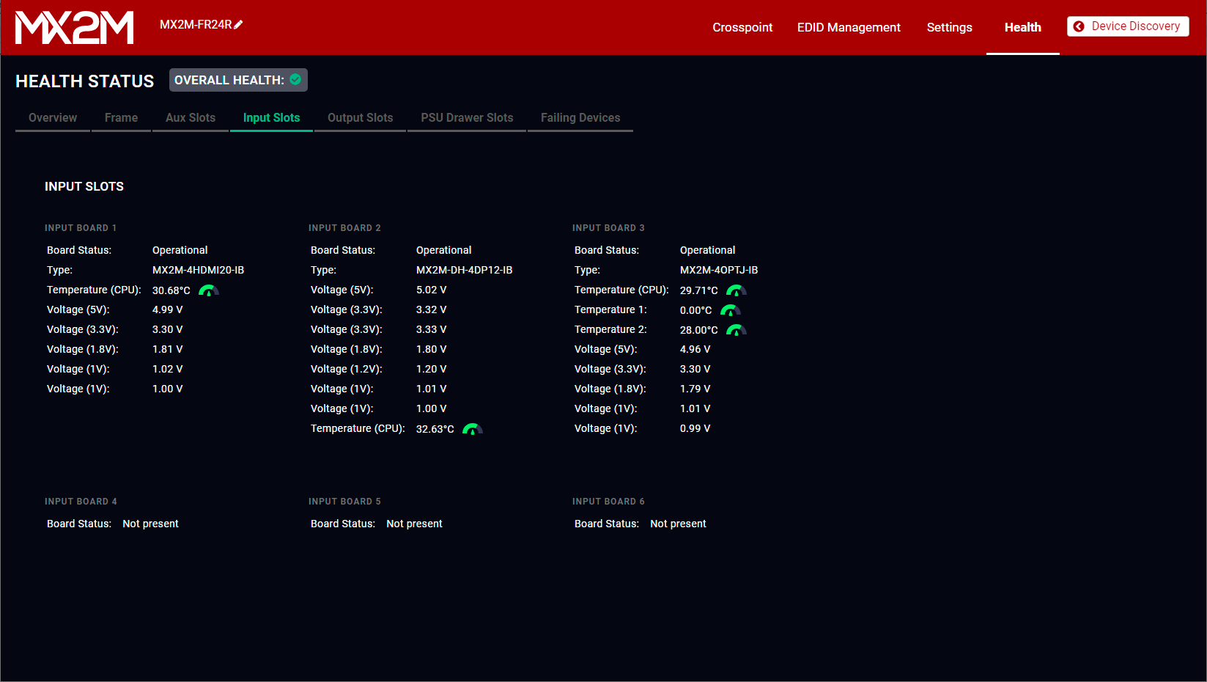The height and width of the screenshot is (682, 1207).
Task: Open the Crosspoint page
Action: (742, 27)
